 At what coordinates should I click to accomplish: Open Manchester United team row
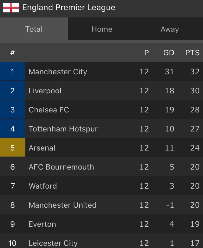(62, 205)
